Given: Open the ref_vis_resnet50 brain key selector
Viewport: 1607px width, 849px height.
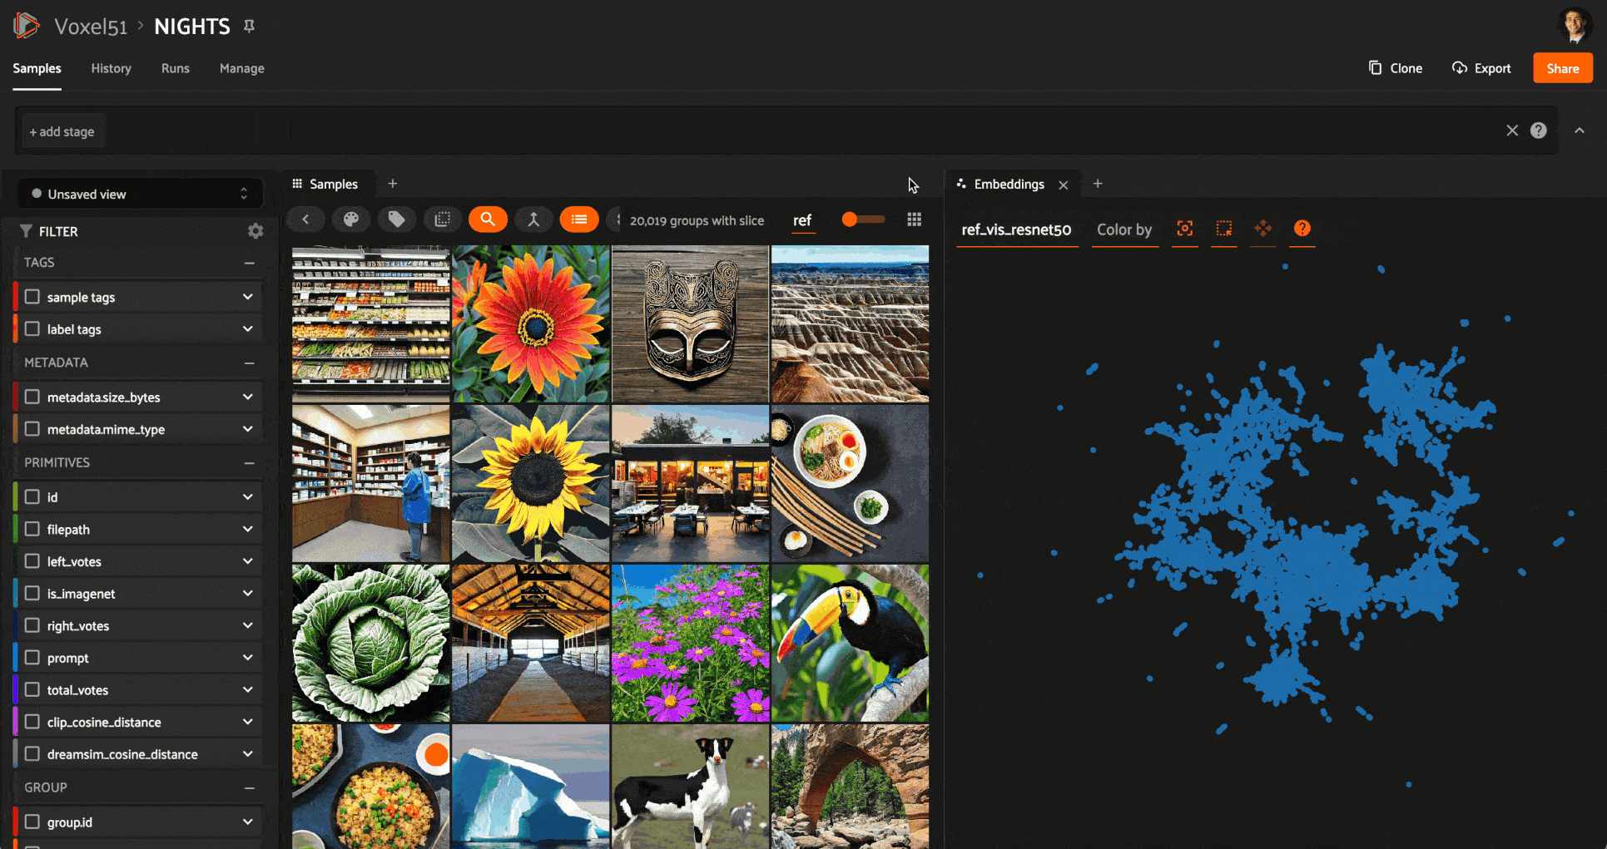Looking at the screenshot, I should [1016, 230].
